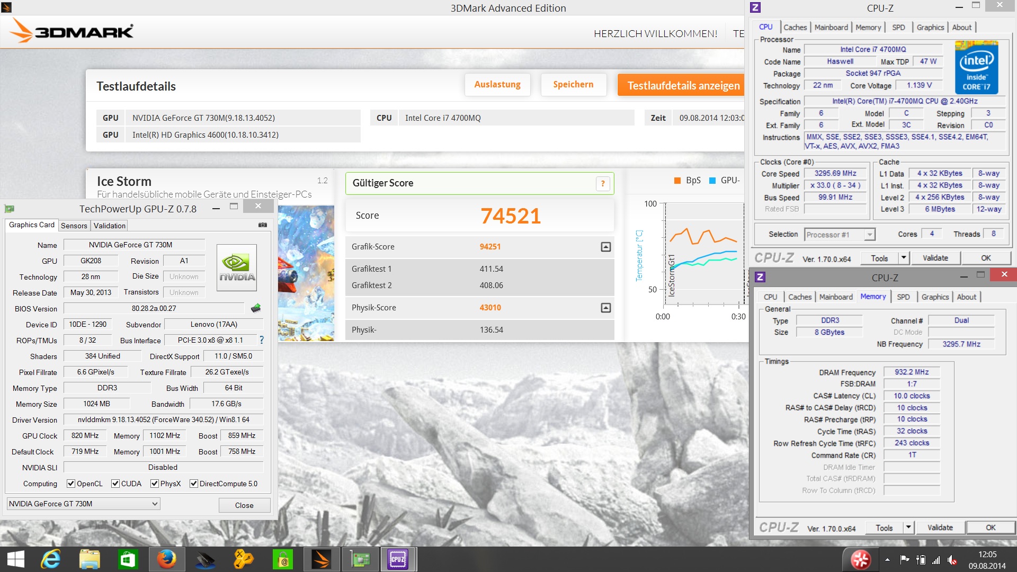
Task: Show hidden tray icons arrow
Action: point(887,560)
